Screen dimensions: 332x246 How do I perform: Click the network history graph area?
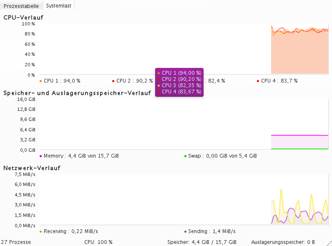pos(184,199)
